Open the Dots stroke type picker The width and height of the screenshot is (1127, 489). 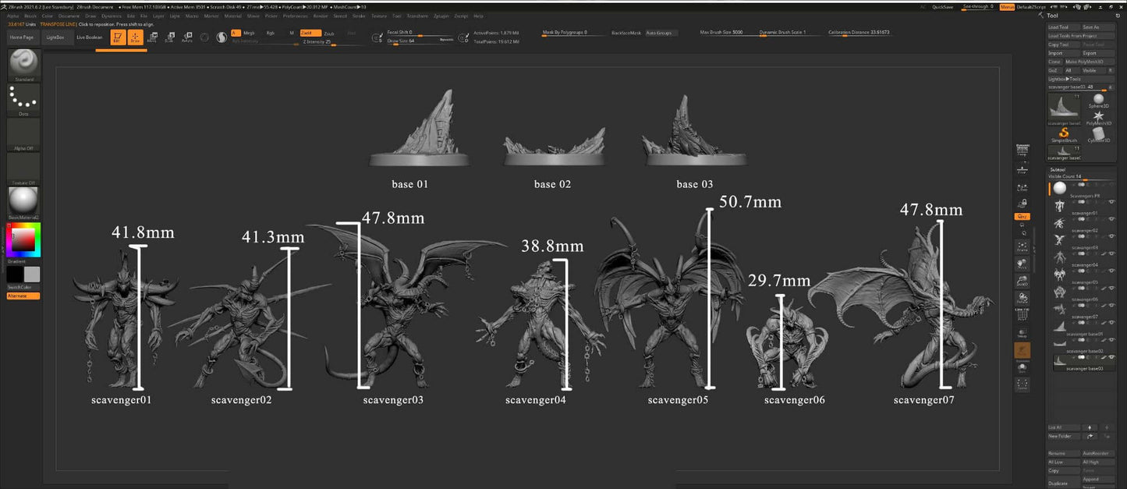pyautogui.click(x=23, y=98)
